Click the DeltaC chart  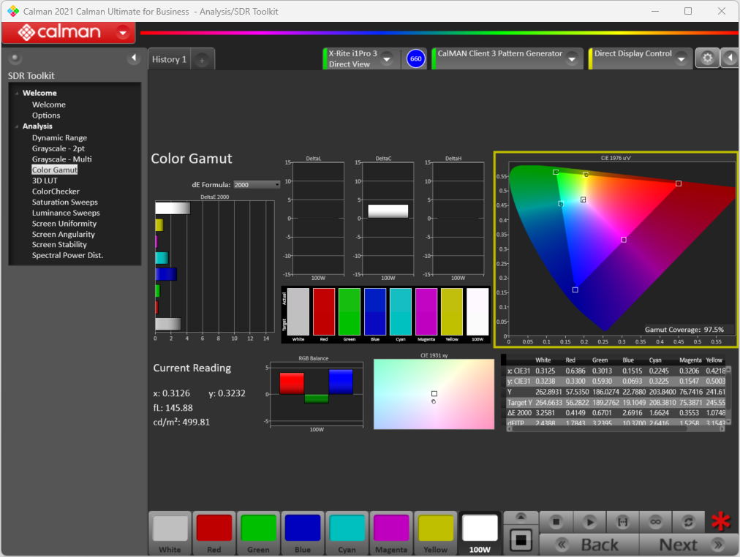click(388, 218)
